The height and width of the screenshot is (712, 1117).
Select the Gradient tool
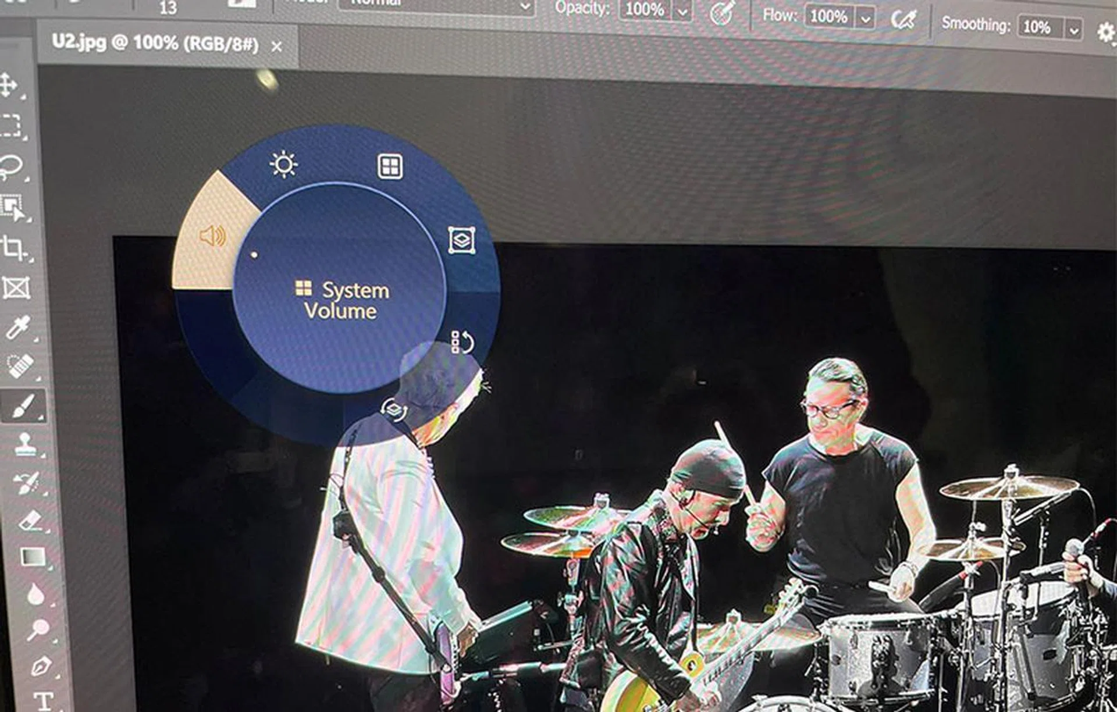(x=33, y=557)
